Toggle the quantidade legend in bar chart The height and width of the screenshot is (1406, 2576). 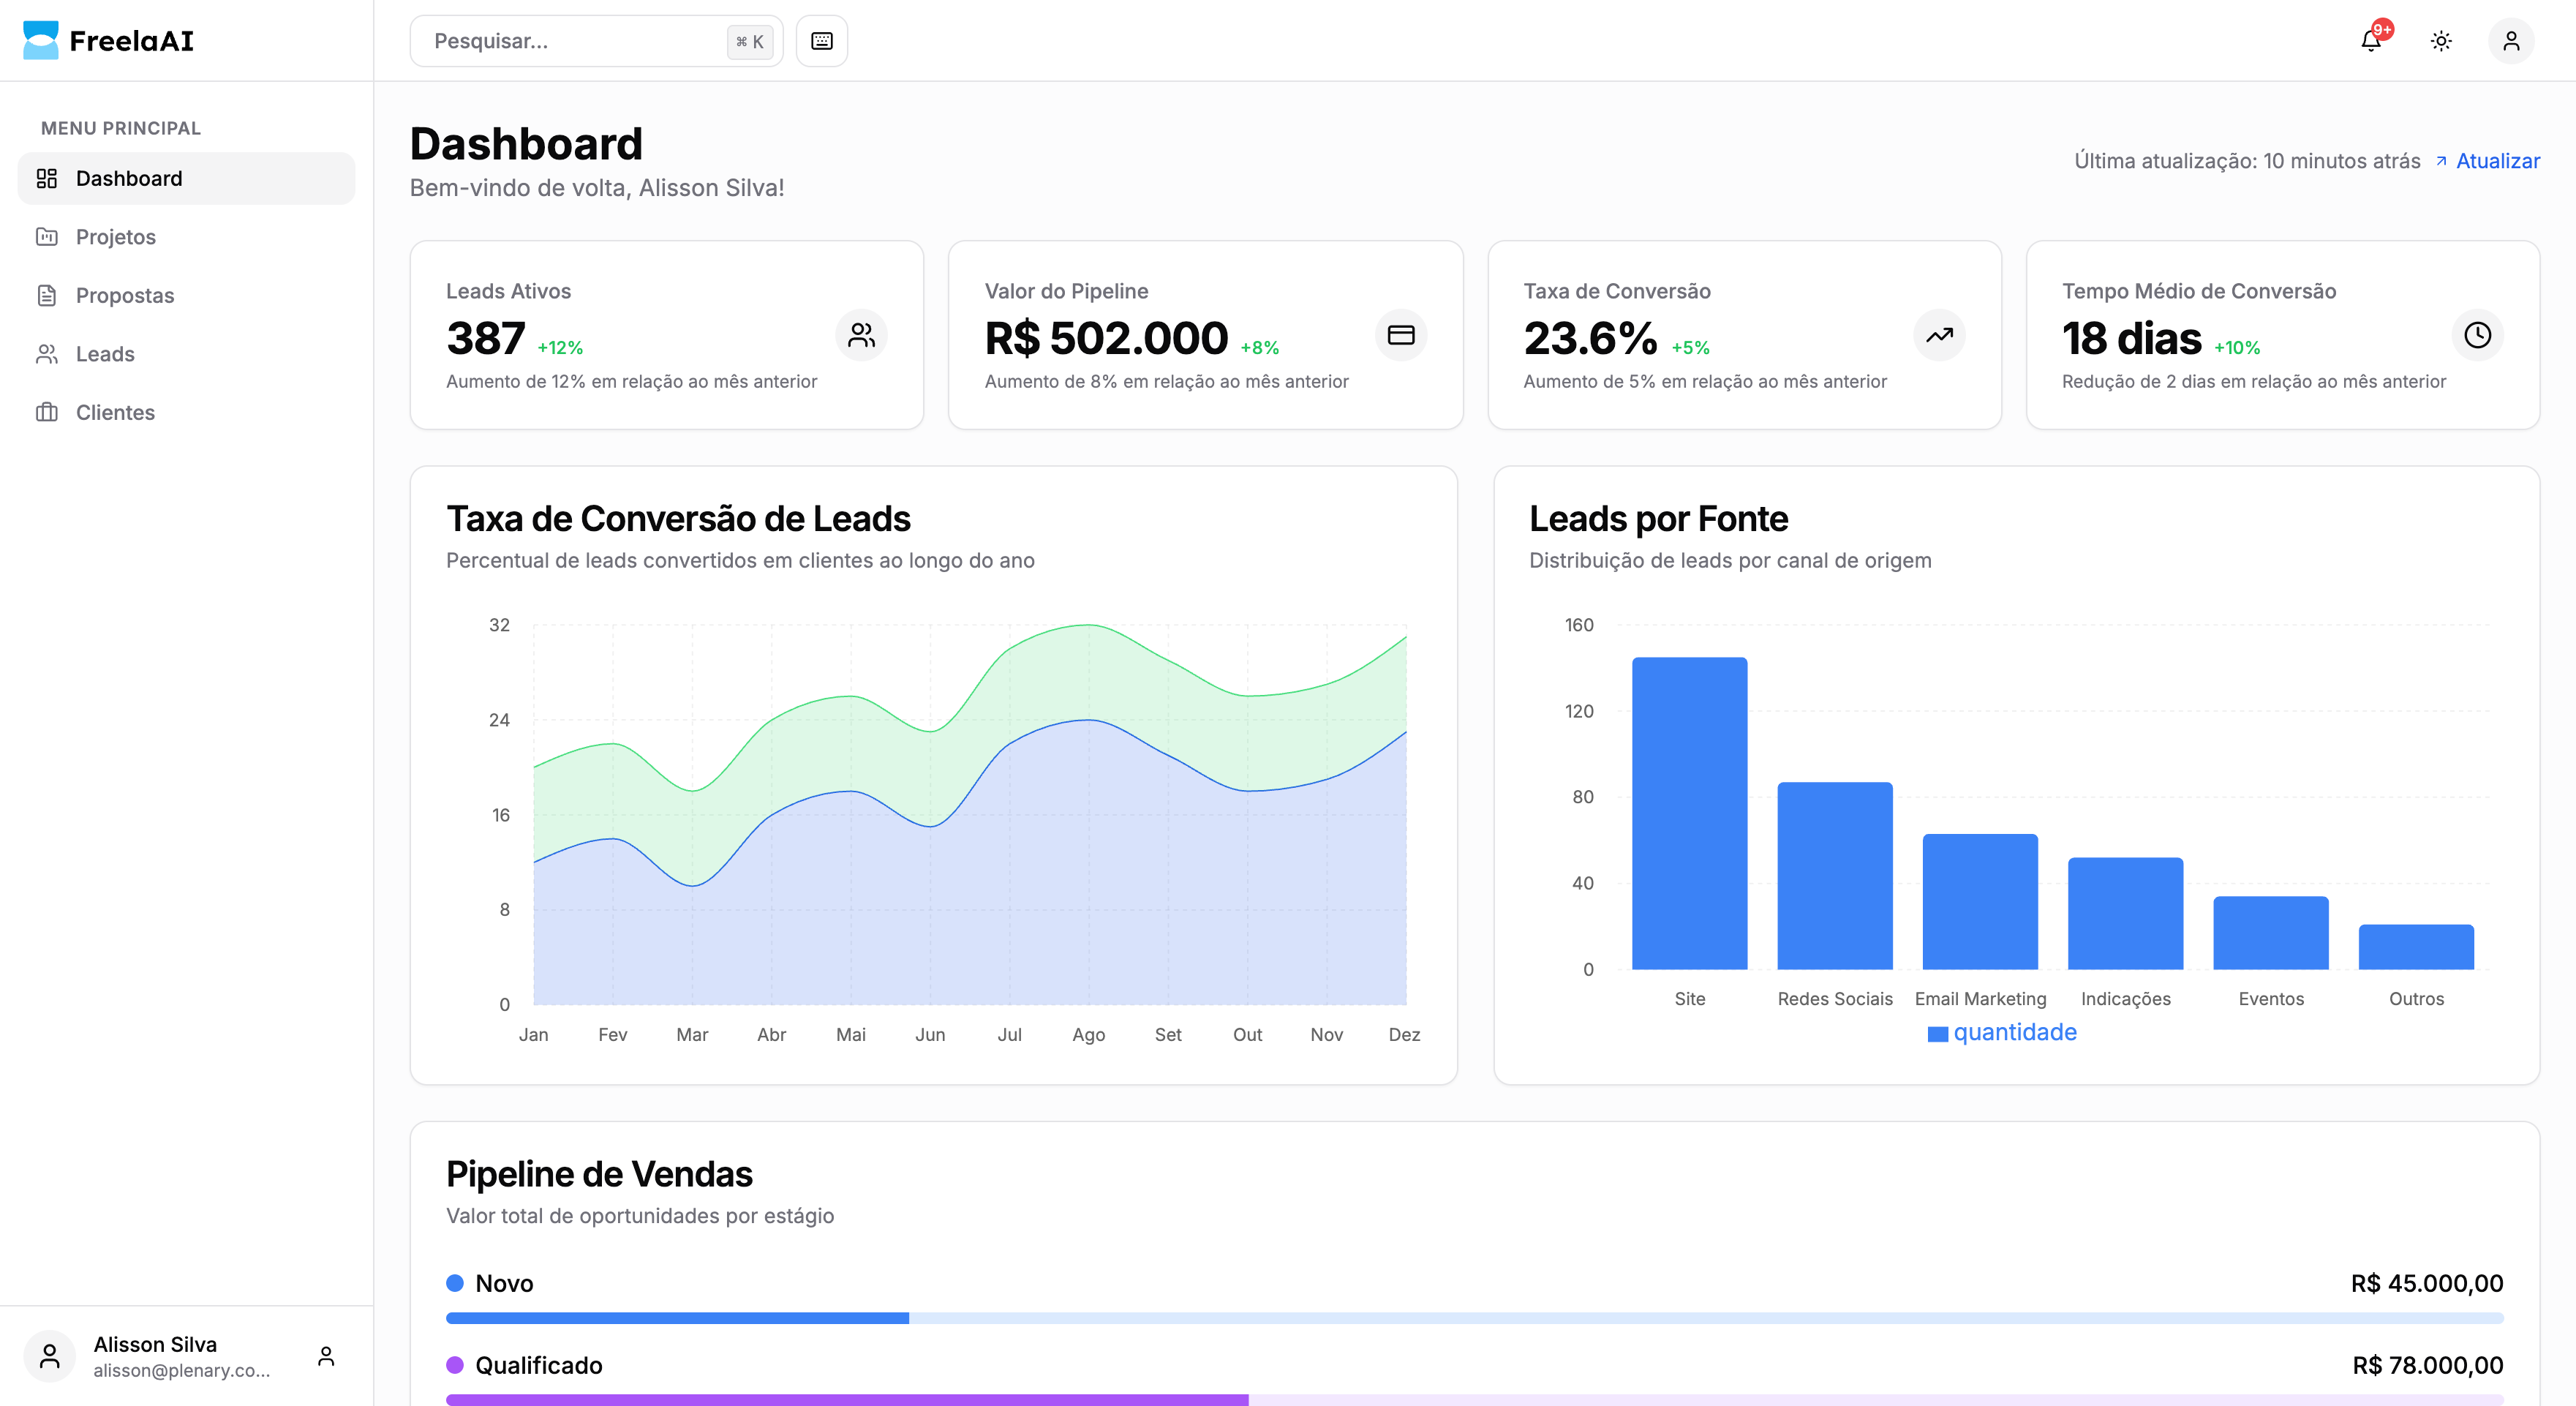[x=2002, y=1033]
